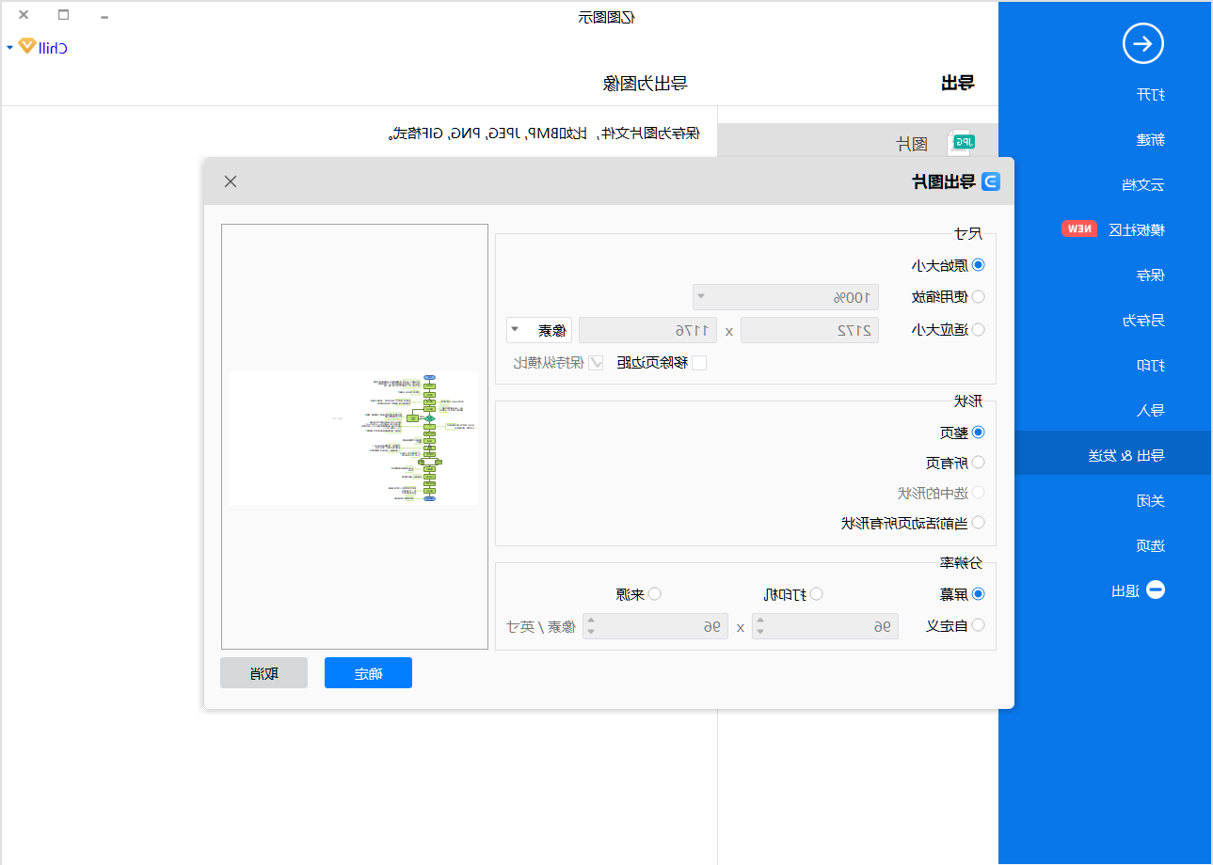Click the height field showing 1176
The image size is (1213, 865).
click(x=647, y=330)
